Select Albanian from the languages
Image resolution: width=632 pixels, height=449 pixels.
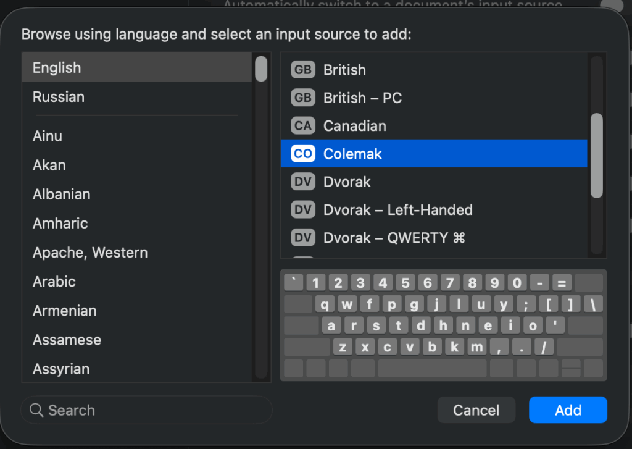[62, 195]
